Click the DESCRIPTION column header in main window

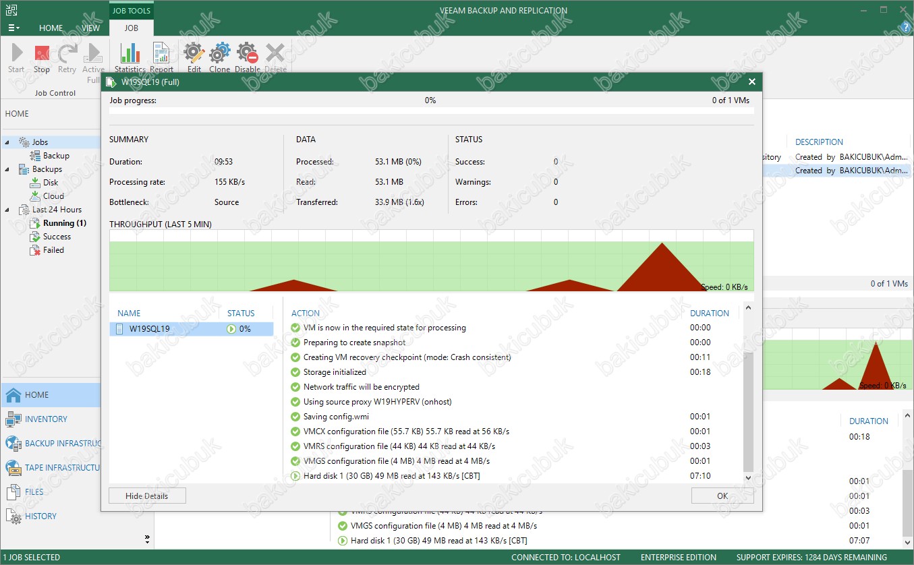(x=819, y=142)
